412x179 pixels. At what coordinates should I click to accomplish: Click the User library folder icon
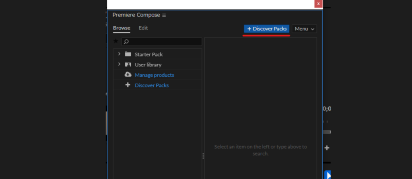(128, 65)
